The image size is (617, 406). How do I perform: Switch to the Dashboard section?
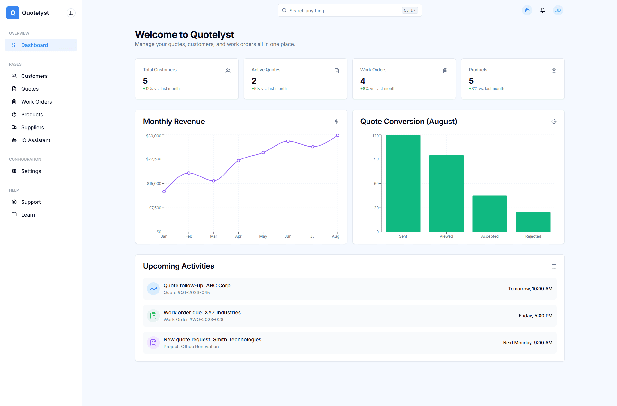coord(34,45)
